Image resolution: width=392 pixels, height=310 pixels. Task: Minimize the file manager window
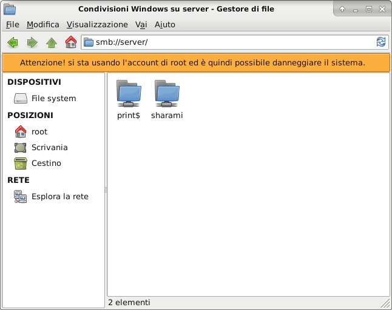coord(356,10)
